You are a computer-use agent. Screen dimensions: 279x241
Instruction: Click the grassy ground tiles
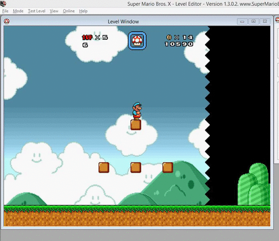tap(137, 216)
